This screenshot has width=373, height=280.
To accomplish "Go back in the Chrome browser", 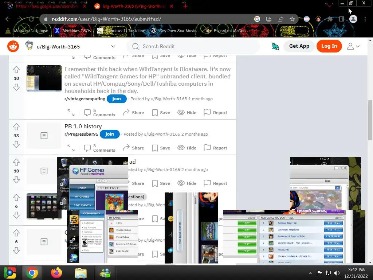I will click(8, 19).
